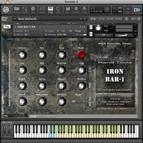This screenshot has height=143, width=143.
Task: Click the High EQ knob
Action: (81, 70)
